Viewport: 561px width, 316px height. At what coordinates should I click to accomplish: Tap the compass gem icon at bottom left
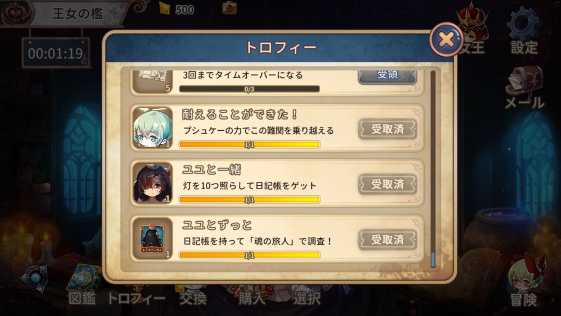point(35,278)
